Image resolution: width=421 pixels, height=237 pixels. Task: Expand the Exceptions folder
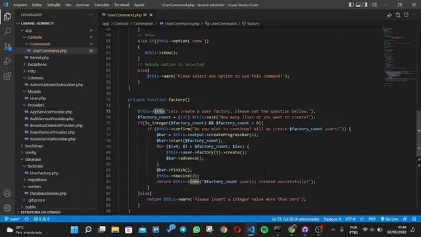click(x=57, y=65)
